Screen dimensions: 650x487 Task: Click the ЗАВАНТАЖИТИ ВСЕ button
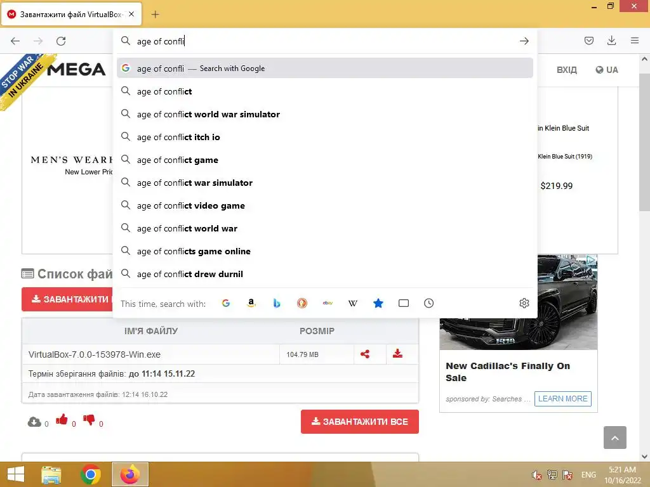point(359,422)
